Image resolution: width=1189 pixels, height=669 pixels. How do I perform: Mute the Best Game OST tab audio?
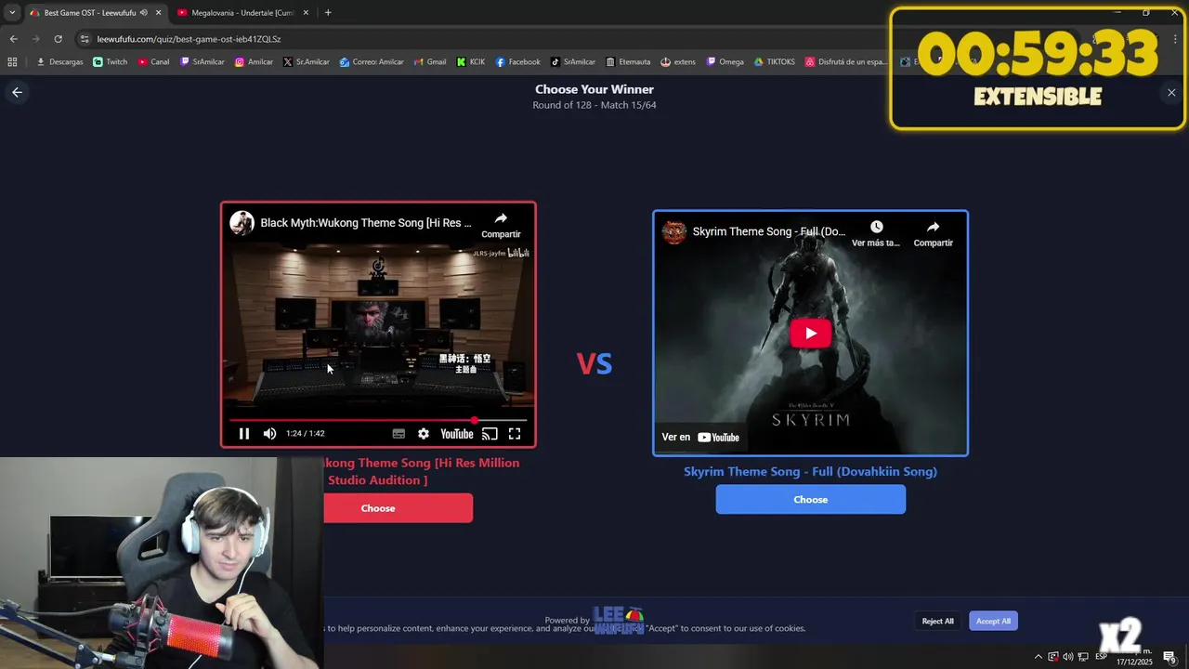(x=144, y=13)
